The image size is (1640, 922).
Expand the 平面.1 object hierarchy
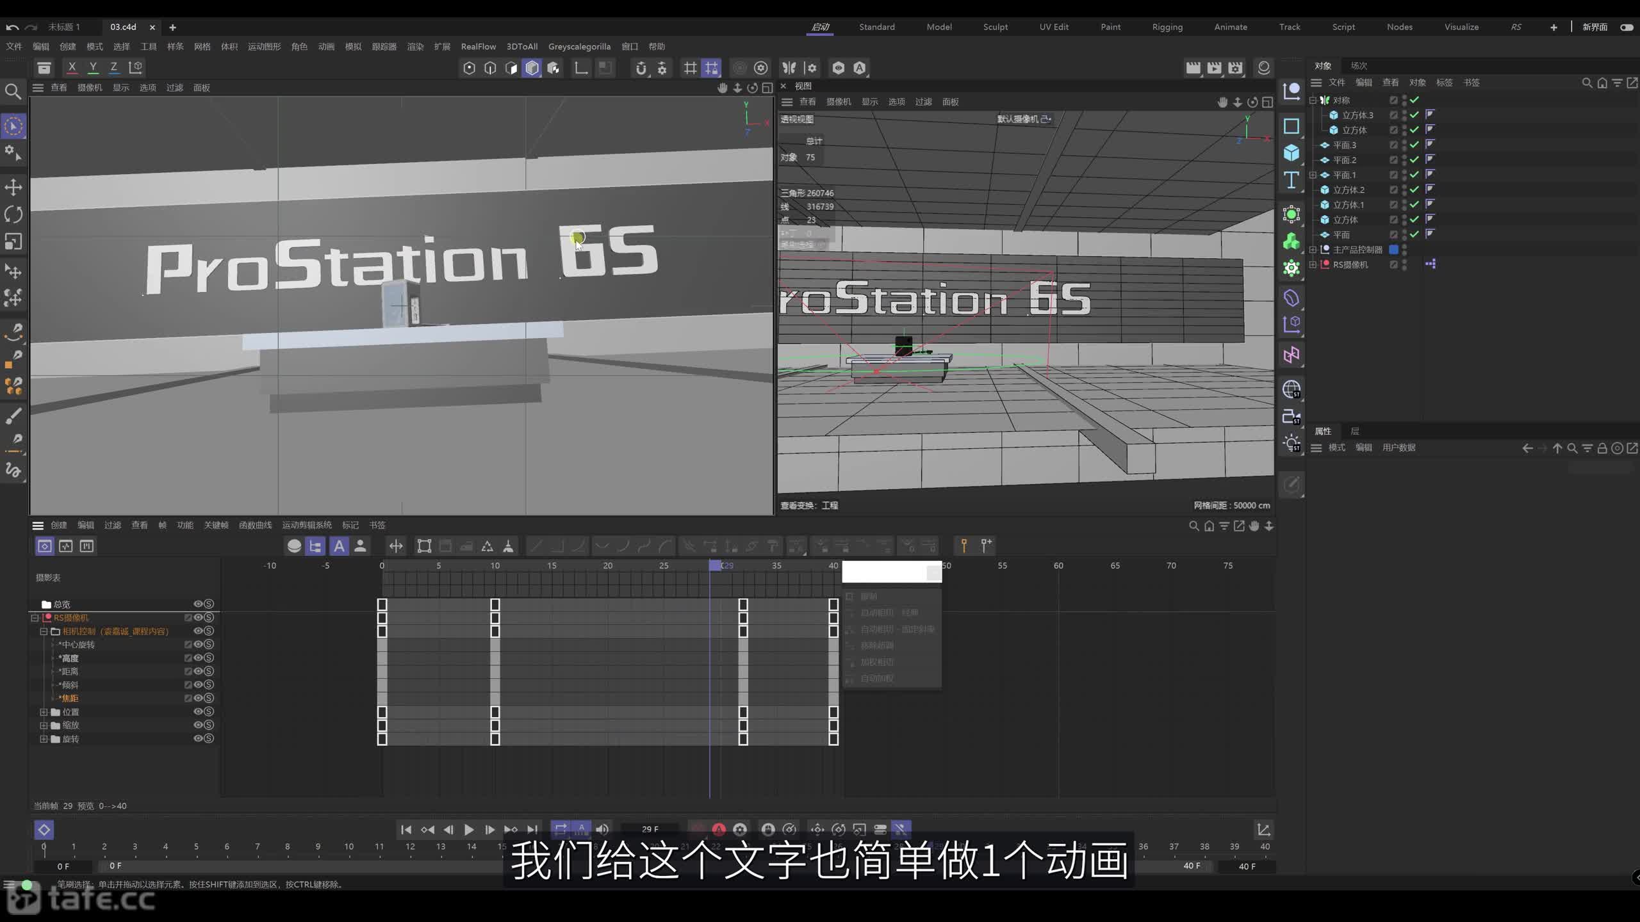tap(1313, 175)
